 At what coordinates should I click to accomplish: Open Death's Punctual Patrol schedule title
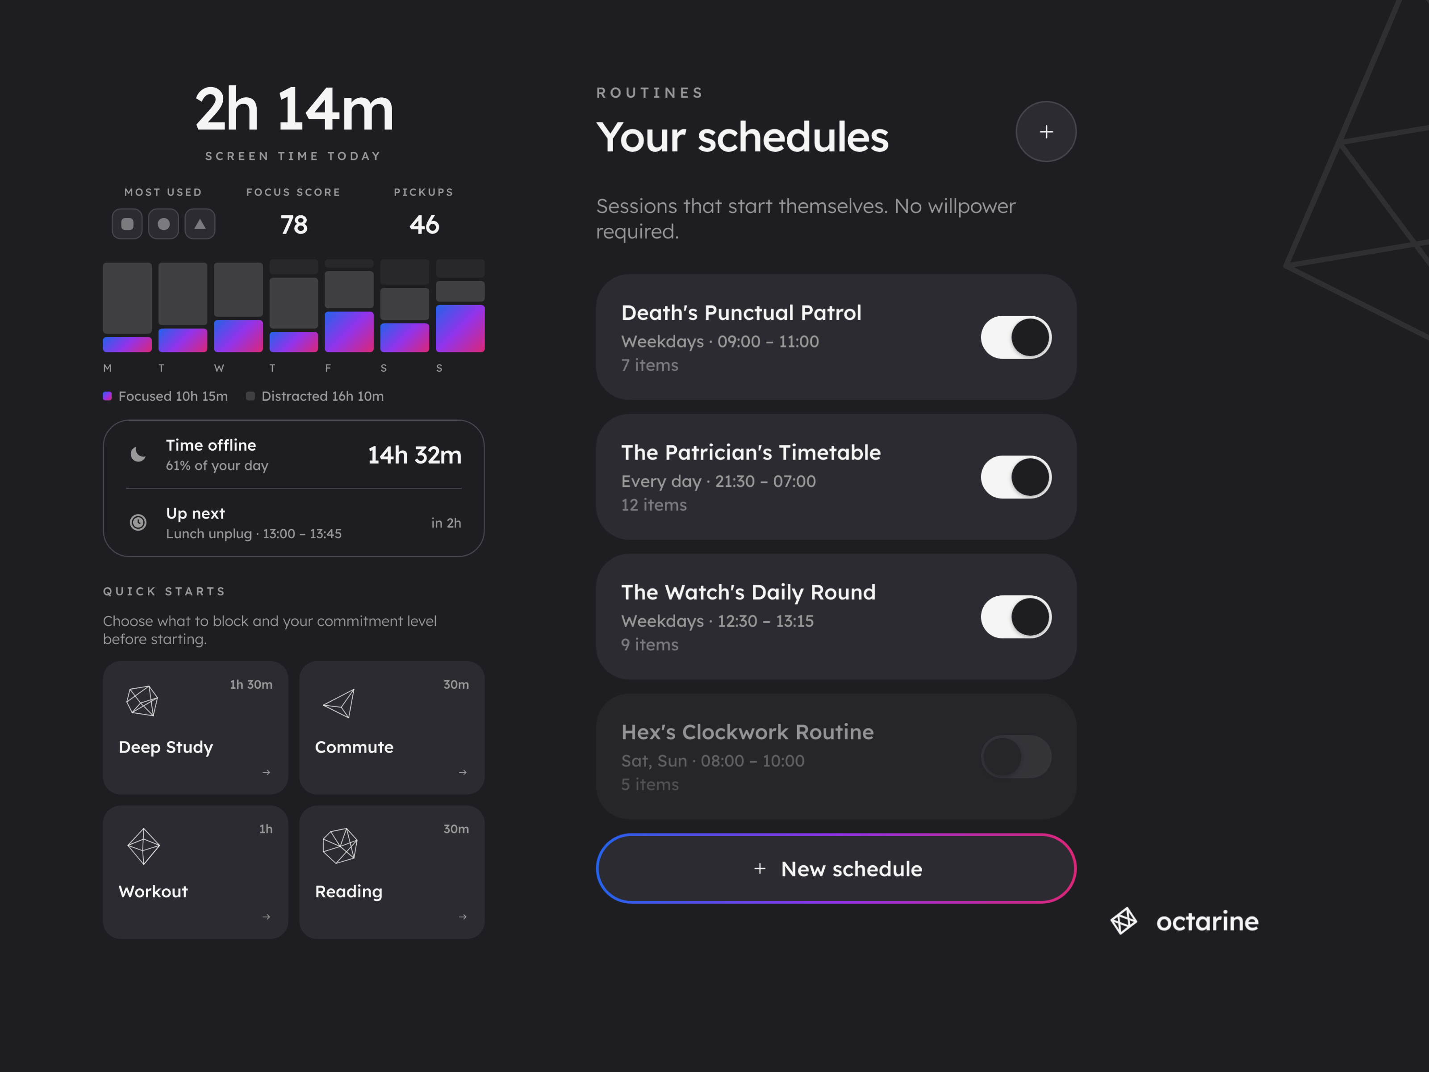741,313
